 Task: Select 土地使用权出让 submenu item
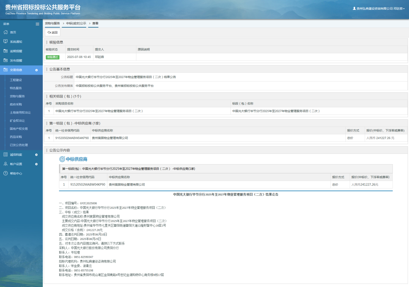point(20,112)
